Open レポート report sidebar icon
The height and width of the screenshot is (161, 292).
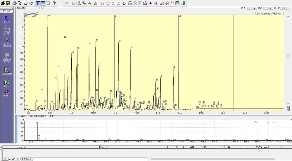7,83
